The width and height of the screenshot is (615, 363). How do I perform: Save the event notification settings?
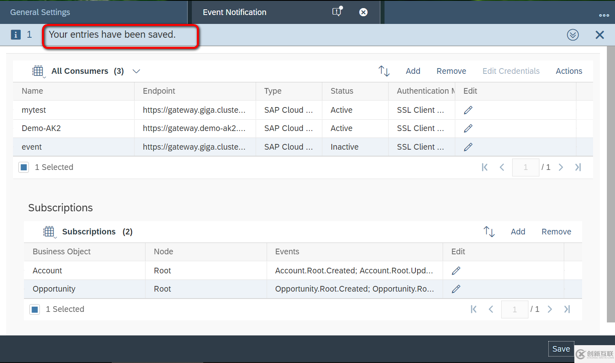pyautogui.click(x=561, y=348)
